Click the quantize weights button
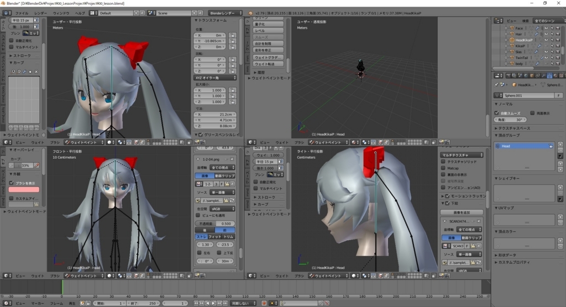This screenshot has height=307, width=566. (x=268, y=24)
